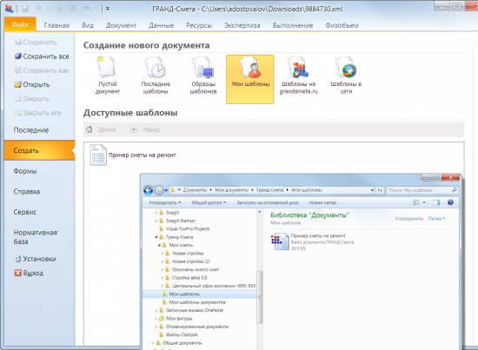The height and width of the screenshot is (350, 478).
Task: Click the Поиск: Мои шаблоны search field
Action: click(419, 190)
